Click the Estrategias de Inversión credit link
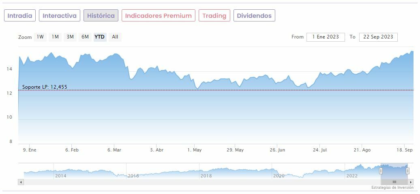This screenshot has width=420, height=194. click(392, 188)
